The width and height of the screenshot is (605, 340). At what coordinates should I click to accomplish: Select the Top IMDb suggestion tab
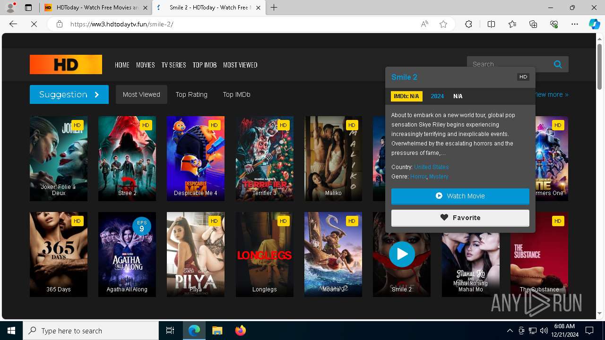[x=236, y=94]
